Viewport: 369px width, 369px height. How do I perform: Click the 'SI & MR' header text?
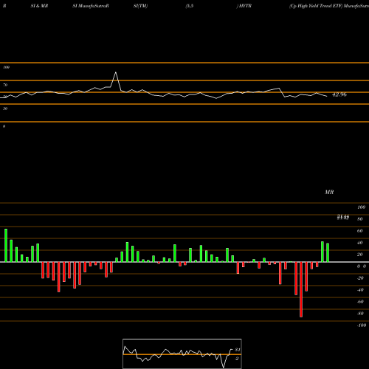[x=39, y=6]
